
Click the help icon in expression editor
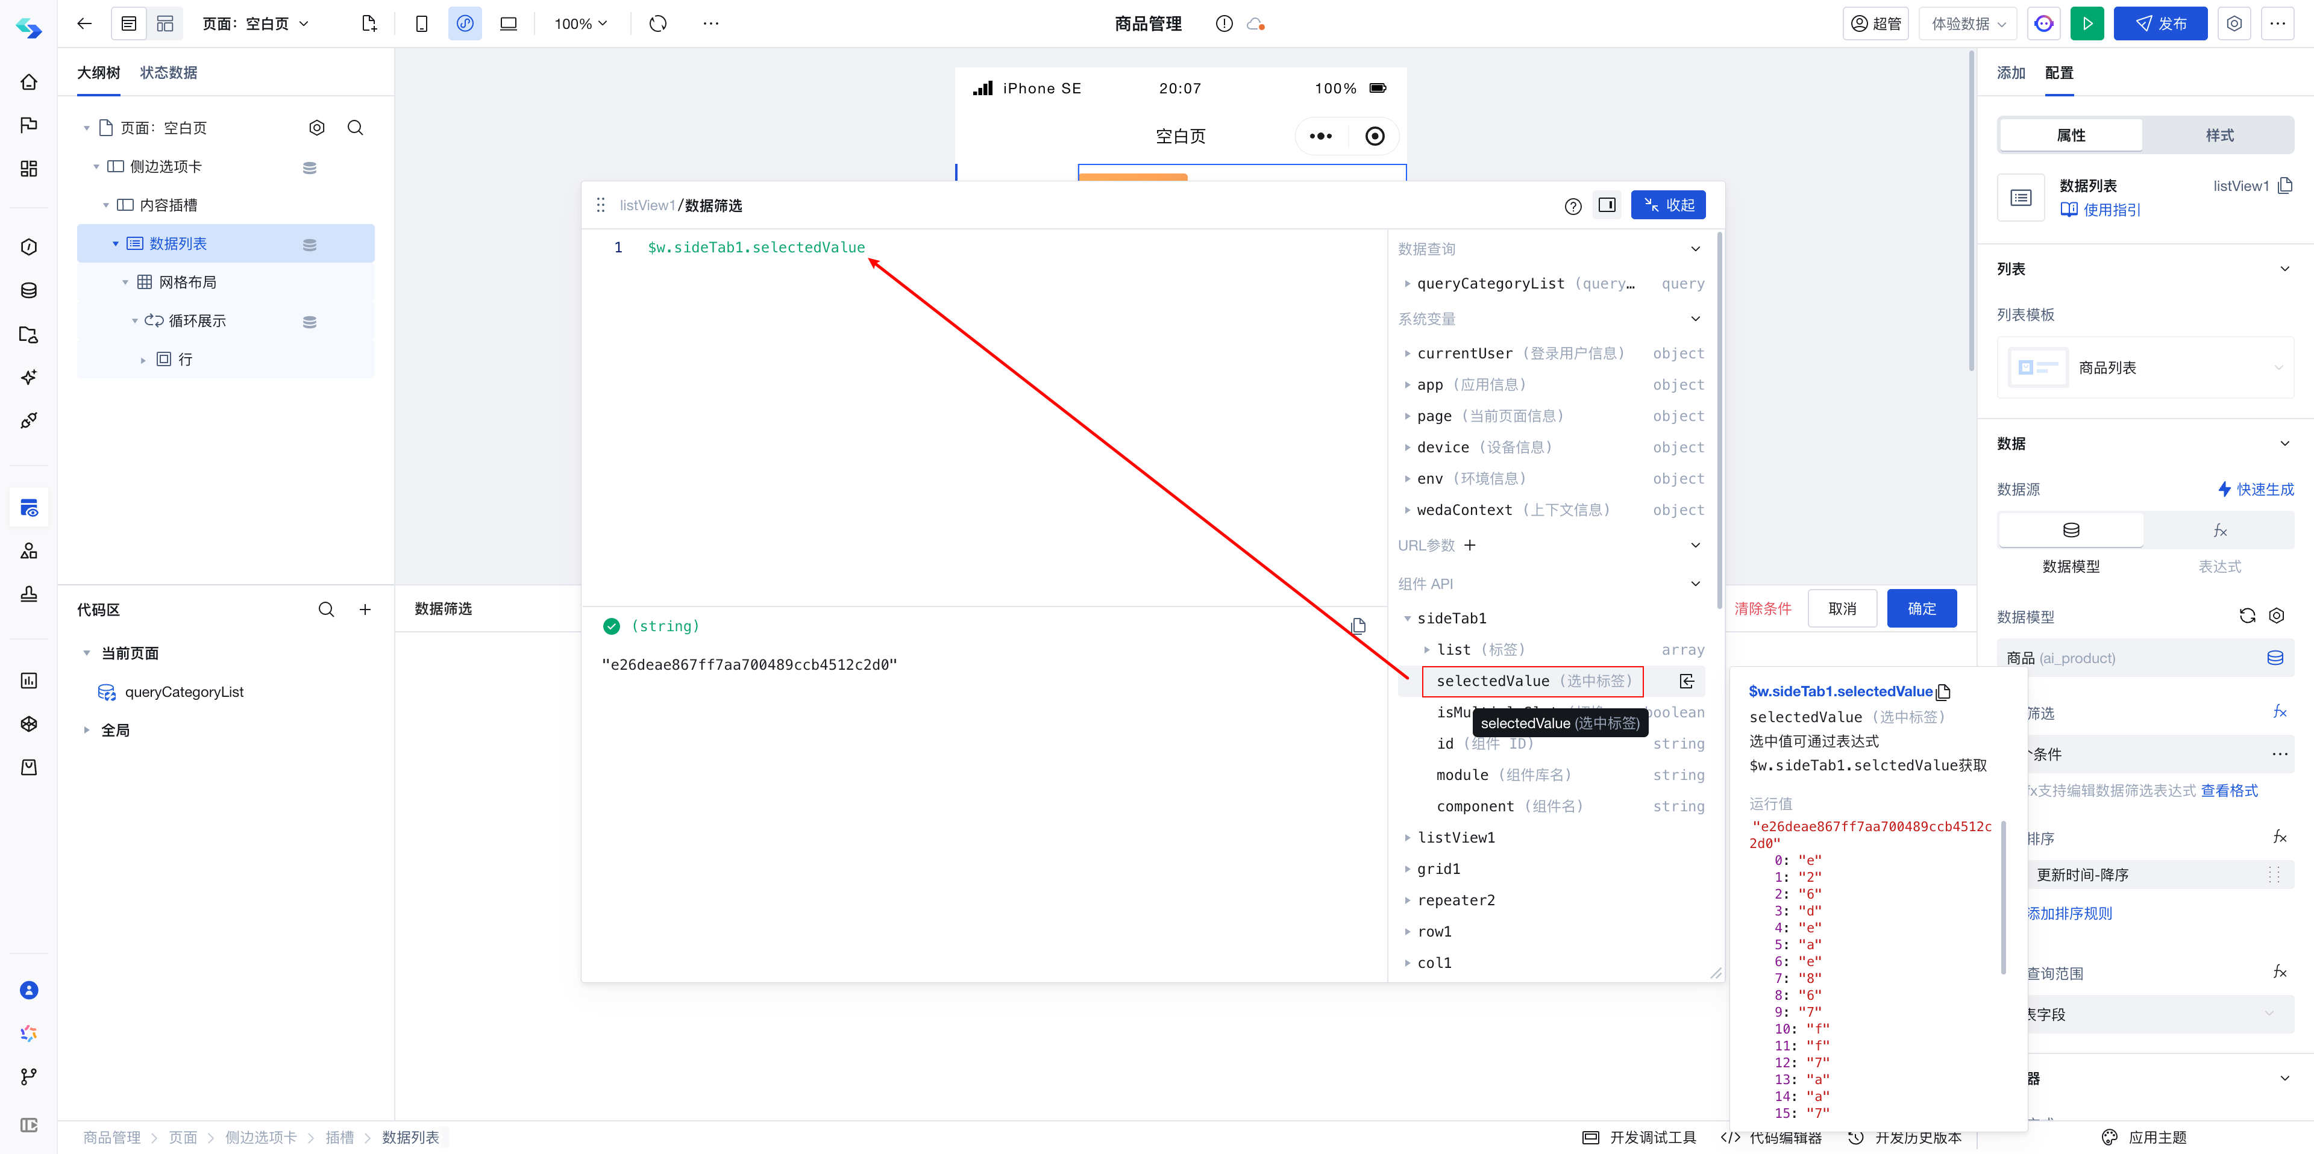pyautogui.click(x=1572, y=207)
